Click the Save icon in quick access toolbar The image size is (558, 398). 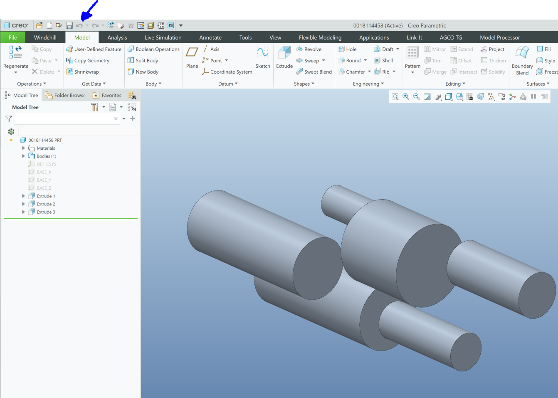coord(69,26)
